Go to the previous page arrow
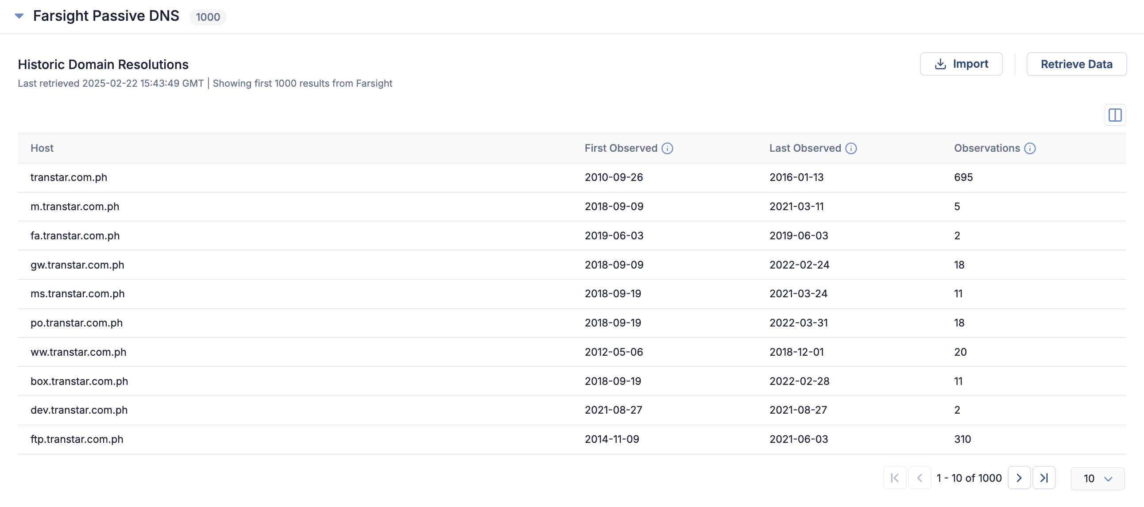The width and height of the screenshot is (1144, 507). [920, 478]
